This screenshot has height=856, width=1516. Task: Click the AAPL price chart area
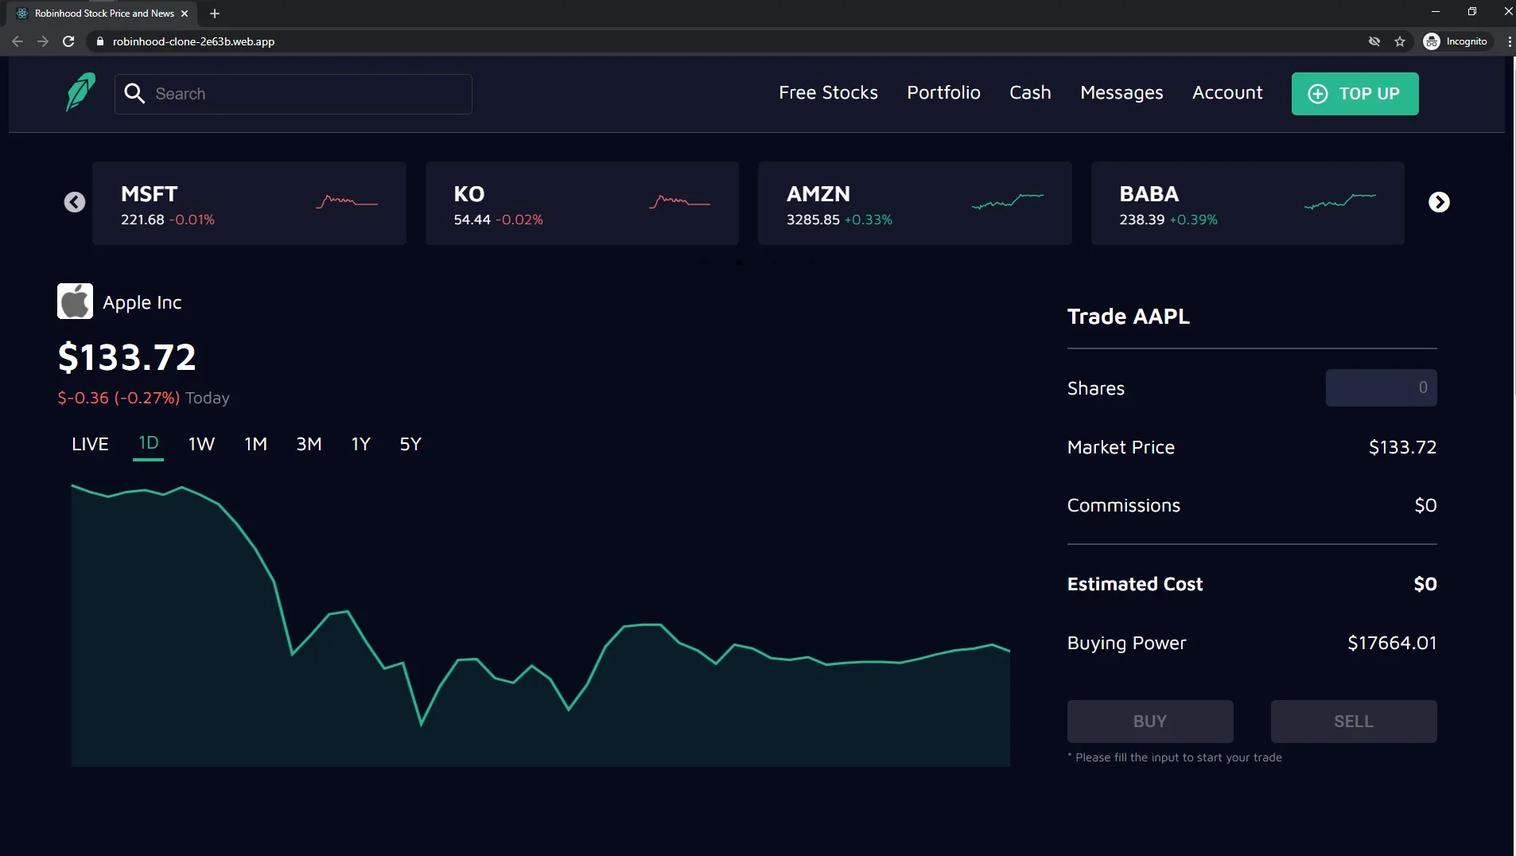click(x=541, y=624)
